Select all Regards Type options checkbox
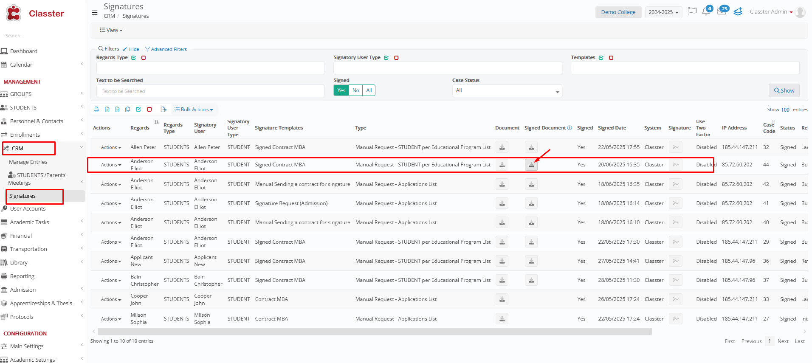812x363 pixels. click(x=133, y=58)
